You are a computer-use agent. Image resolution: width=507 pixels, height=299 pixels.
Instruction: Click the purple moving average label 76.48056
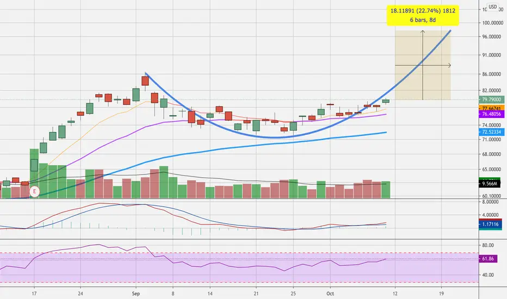[491, 114]
